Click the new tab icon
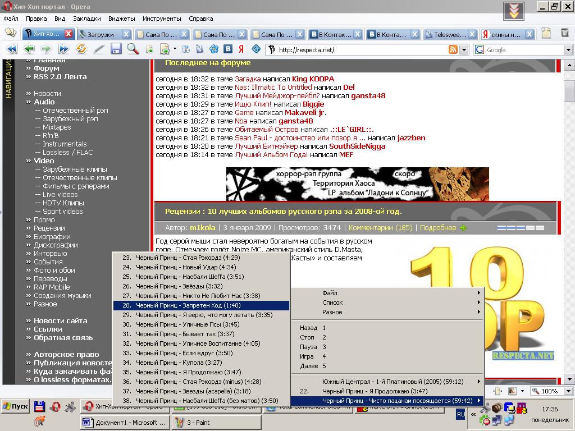The height and width of the screenshot is (431, 575). (10, 33)
